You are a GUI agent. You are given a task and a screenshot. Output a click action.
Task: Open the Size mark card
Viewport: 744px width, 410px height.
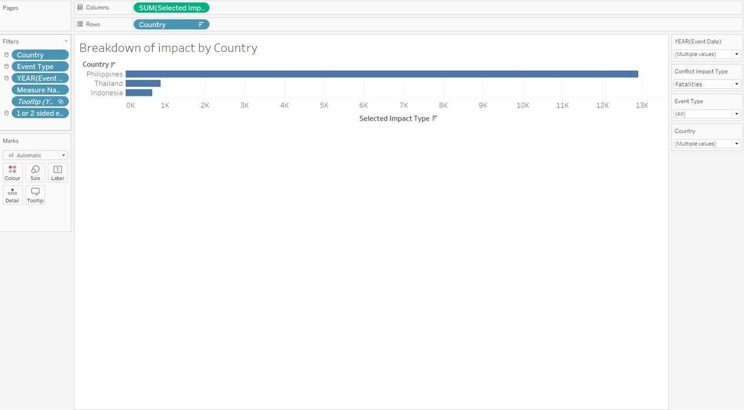(x=35, y=172)
